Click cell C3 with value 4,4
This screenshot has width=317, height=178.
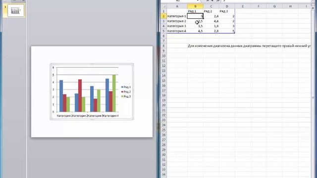[x=211, y=21]
